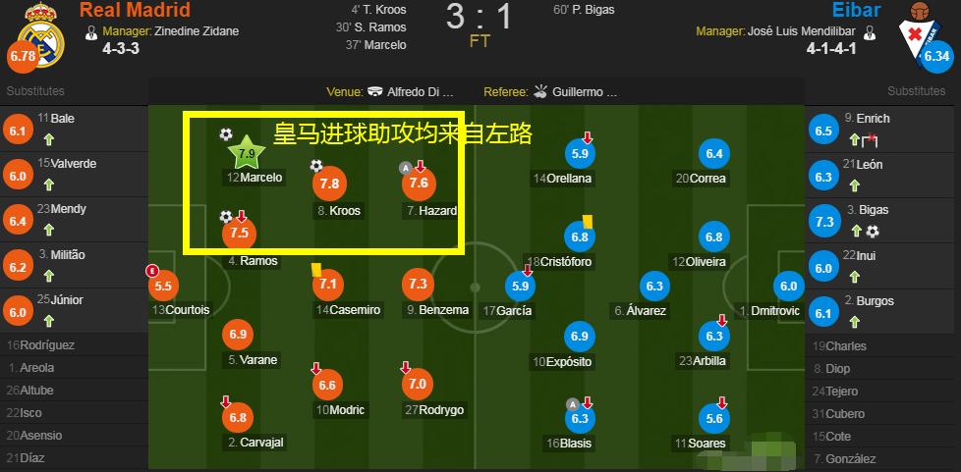Open manager Zinedine Zidane's profile
Image resolution: width=961 pixels, height=472 pixels.
197,31
